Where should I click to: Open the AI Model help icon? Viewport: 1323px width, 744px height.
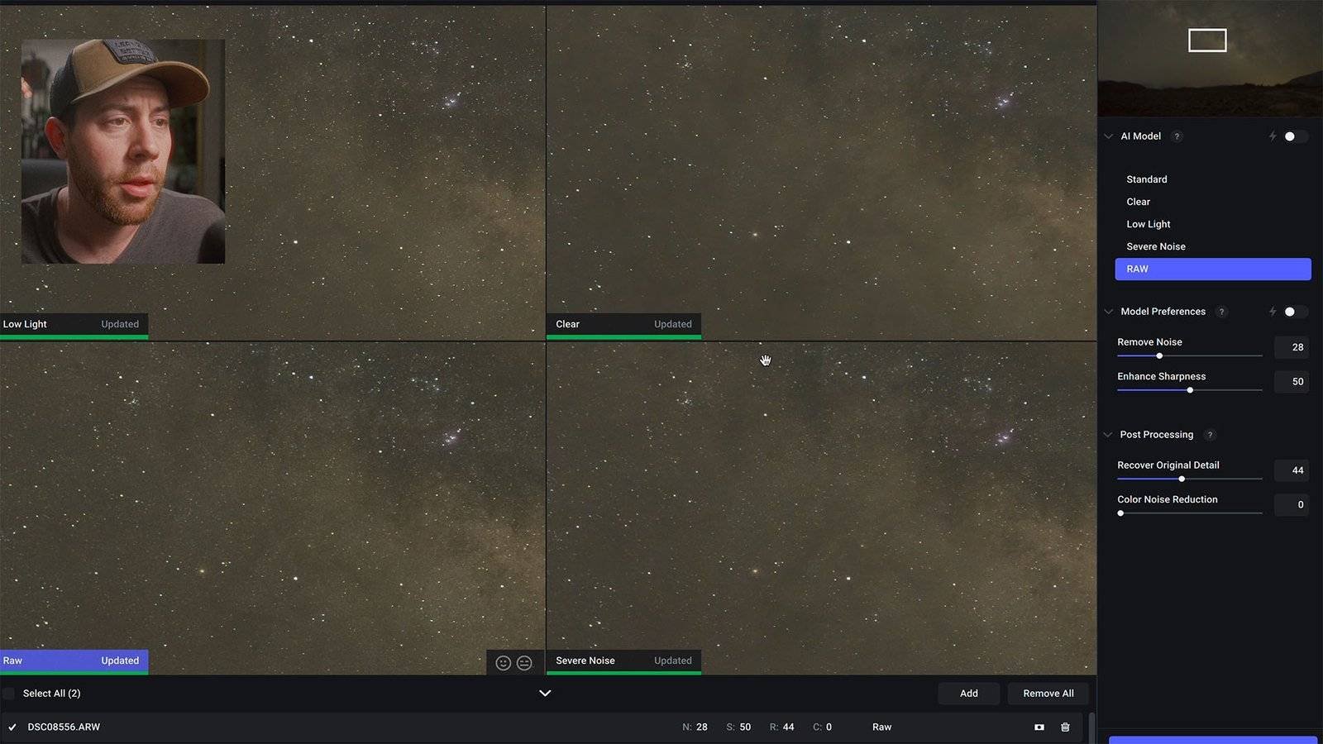point(1177,136)
